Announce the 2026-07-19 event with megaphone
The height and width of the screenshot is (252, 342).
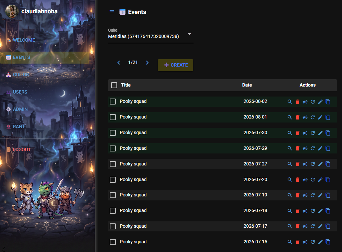tap(305, 195)
